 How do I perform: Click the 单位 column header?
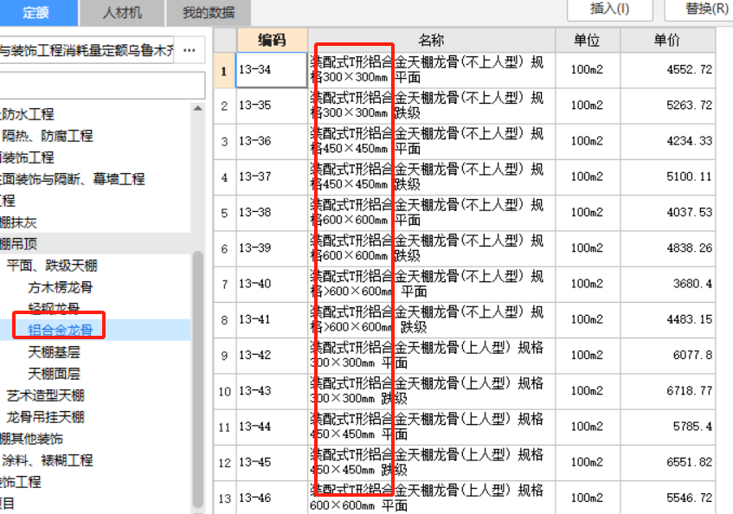tap(587, 40)
